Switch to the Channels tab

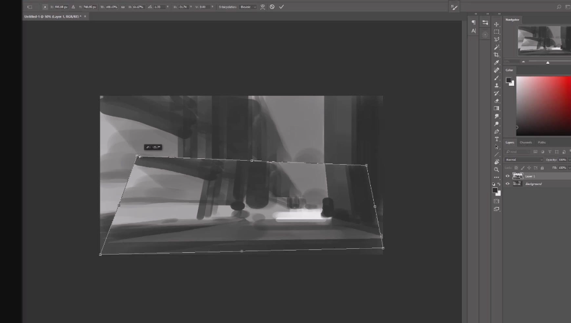526,142
